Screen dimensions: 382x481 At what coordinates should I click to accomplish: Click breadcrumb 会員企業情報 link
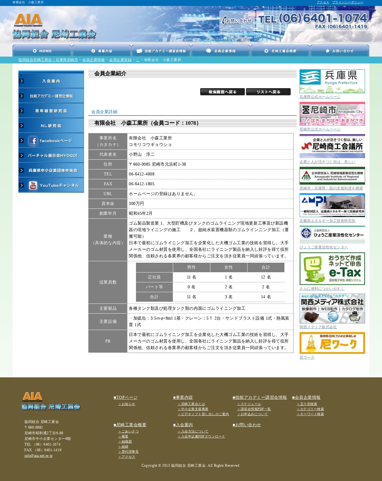[93, 60]
